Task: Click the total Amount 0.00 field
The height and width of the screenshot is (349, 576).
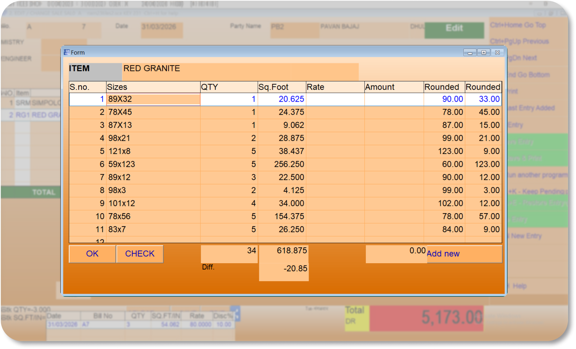Action: pos(396,254)
